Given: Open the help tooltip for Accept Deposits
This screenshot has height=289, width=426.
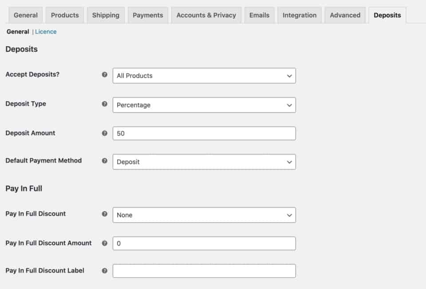Looking at the screenshot, I should point(105,74).
